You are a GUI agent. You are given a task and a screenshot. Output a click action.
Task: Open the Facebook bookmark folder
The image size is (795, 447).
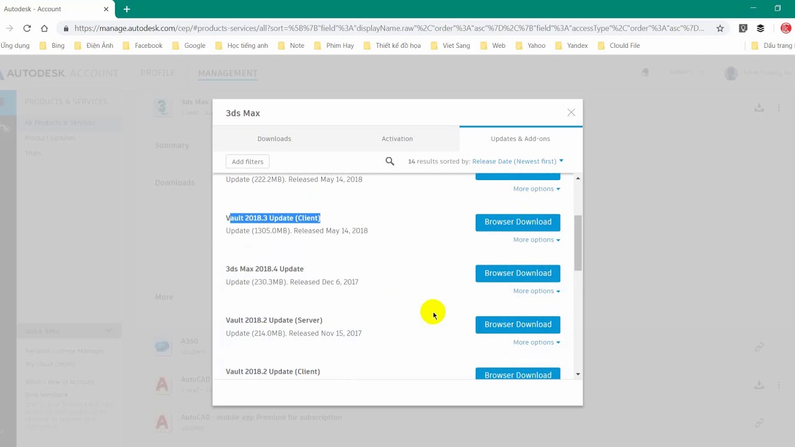pyautogui.click(x=142, y=45)
